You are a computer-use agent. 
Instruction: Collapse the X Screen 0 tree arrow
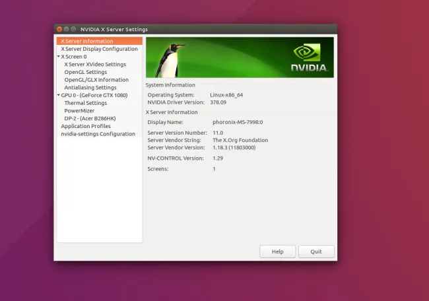(59, 56)
